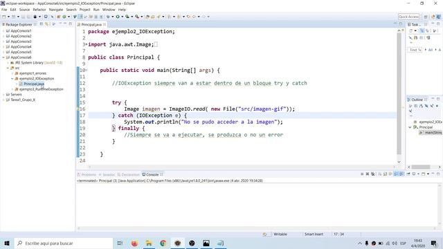Open the Navigate menu
Screen dimensions: 443x249
click(56, 10)
